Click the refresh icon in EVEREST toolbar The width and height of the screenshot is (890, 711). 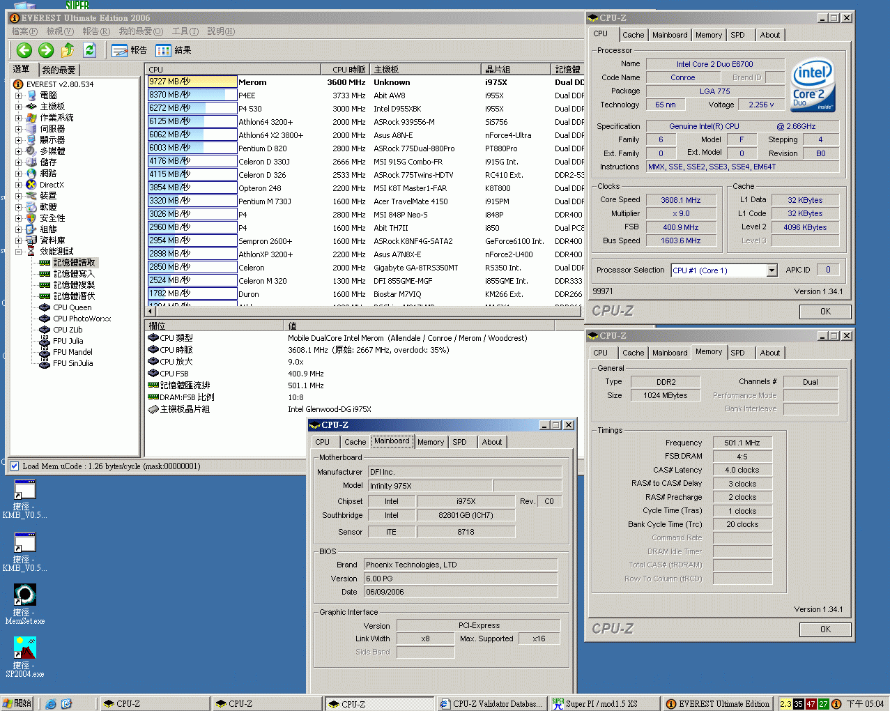pyautogui.click(x=89, y=50)
